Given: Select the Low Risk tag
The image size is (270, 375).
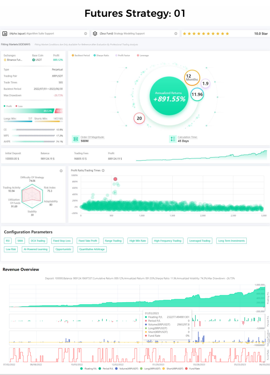Looking at the screenshot, I should click(x=11, y=249).
